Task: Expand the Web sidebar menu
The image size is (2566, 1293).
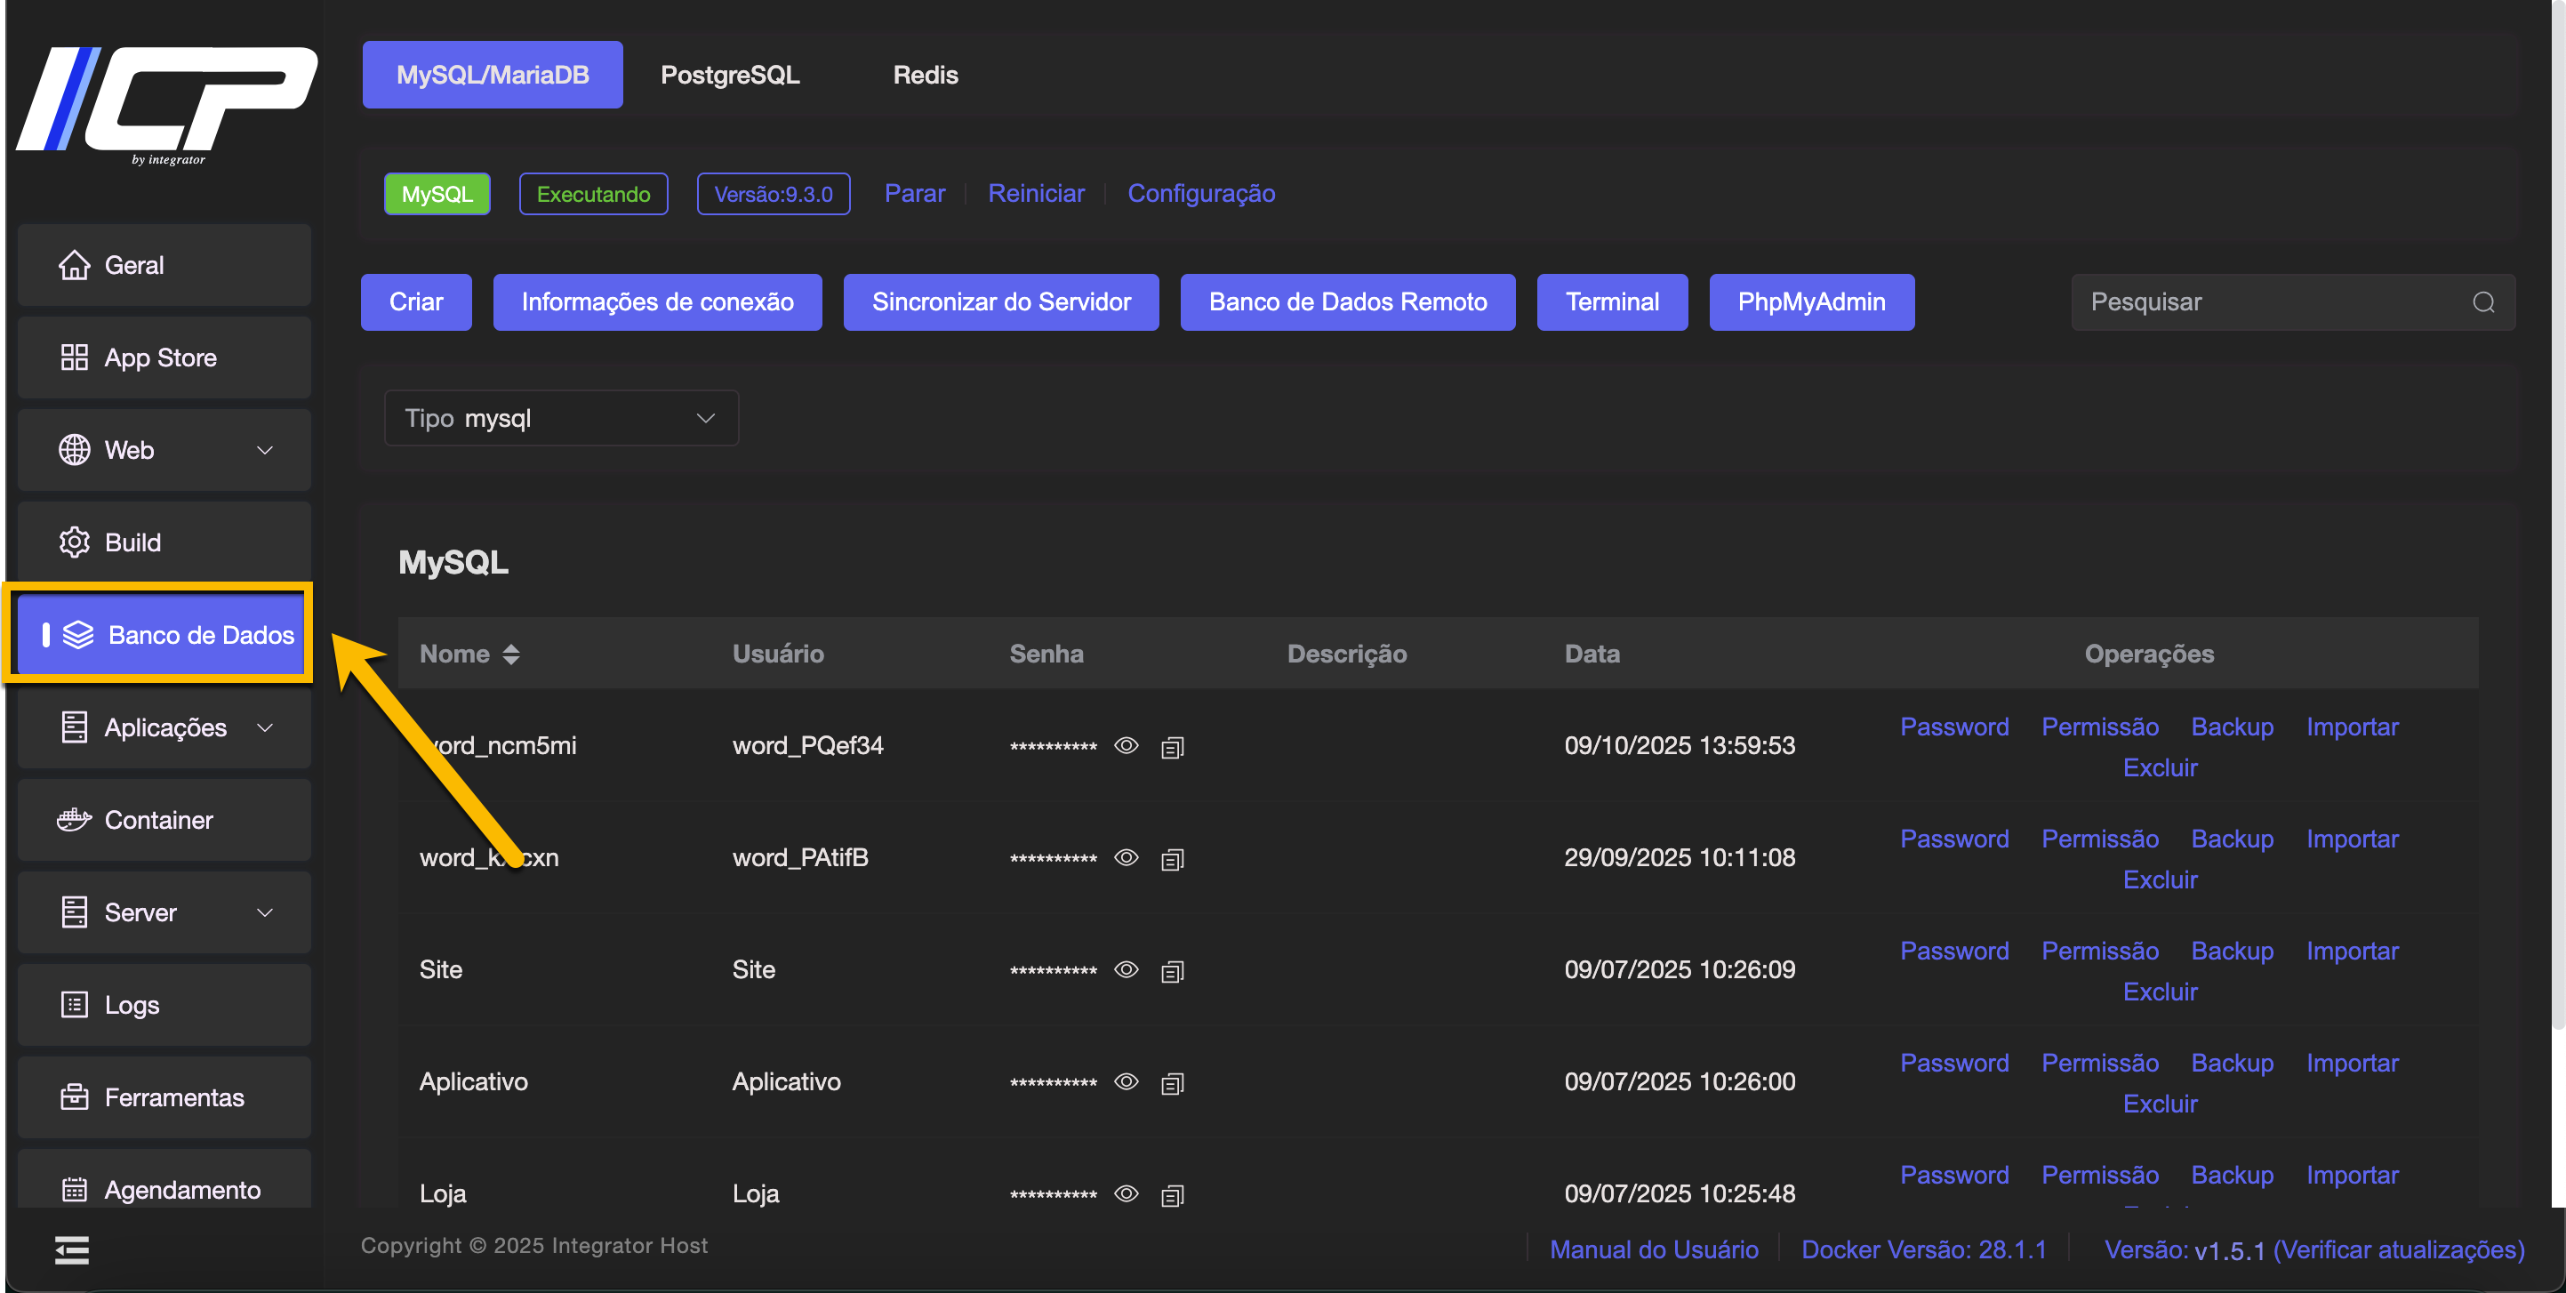Action: 265,450
